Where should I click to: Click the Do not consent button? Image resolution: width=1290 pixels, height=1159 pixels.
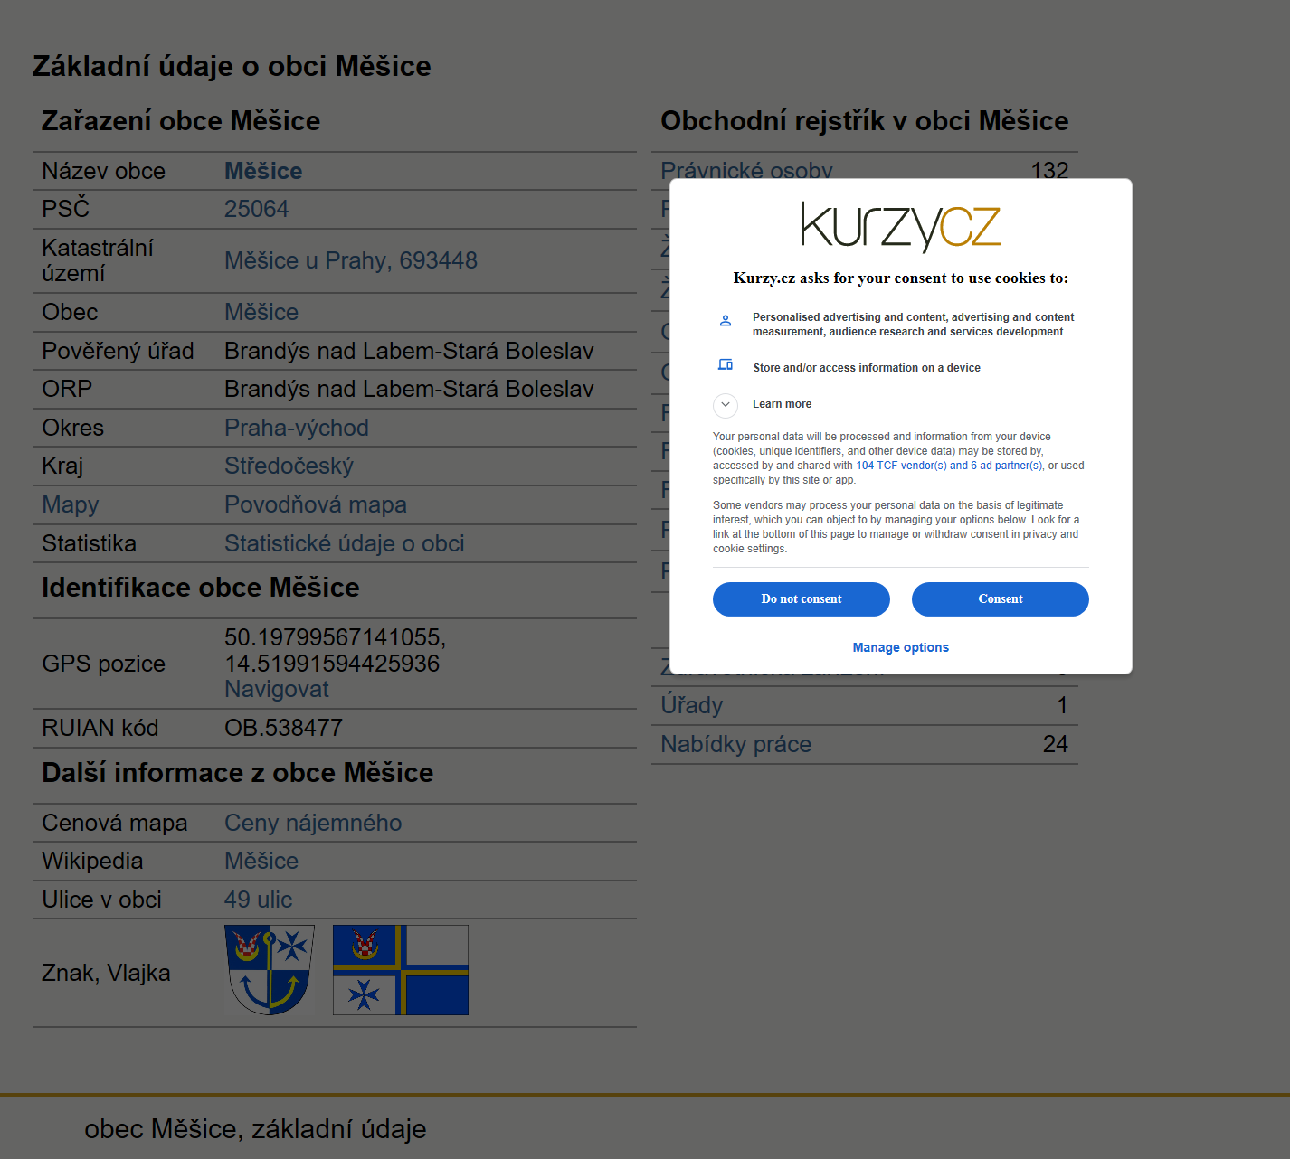[801, 599]
